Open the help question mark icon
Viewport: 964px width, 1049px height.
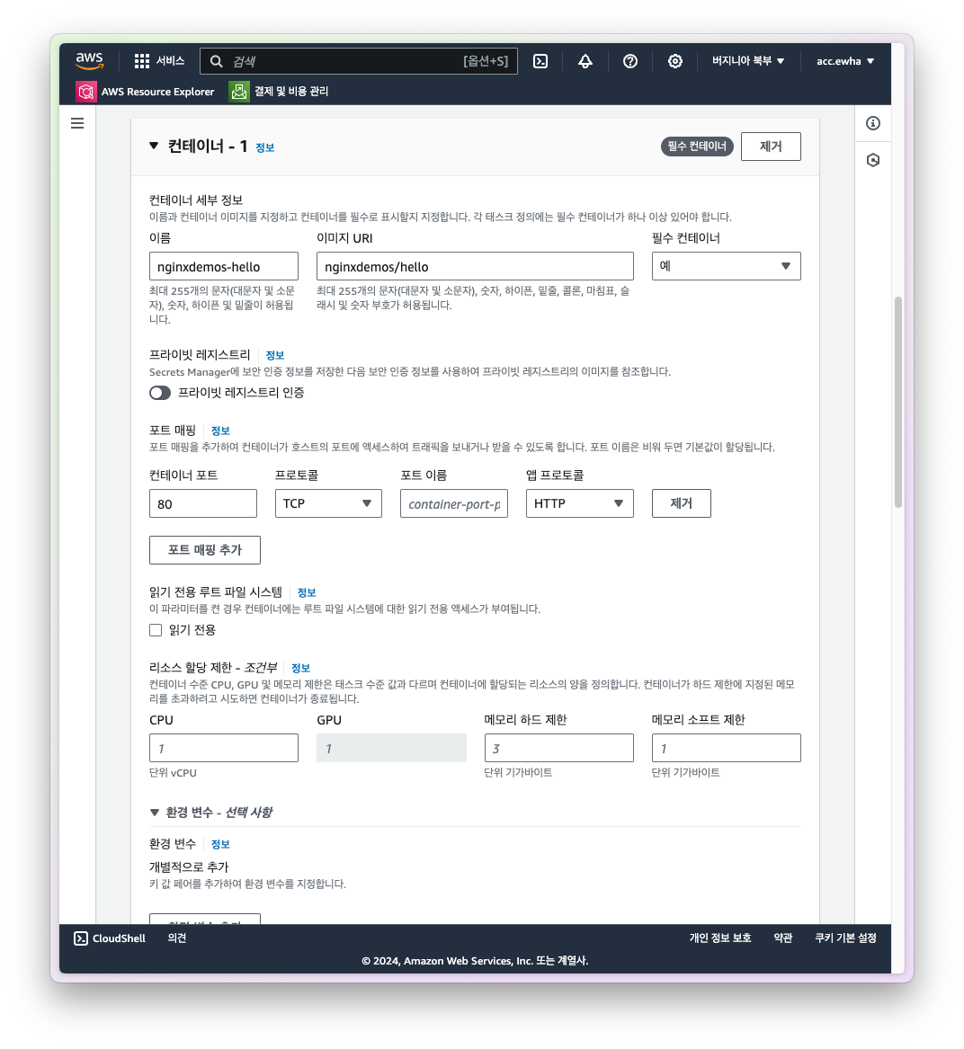point(630,61)
